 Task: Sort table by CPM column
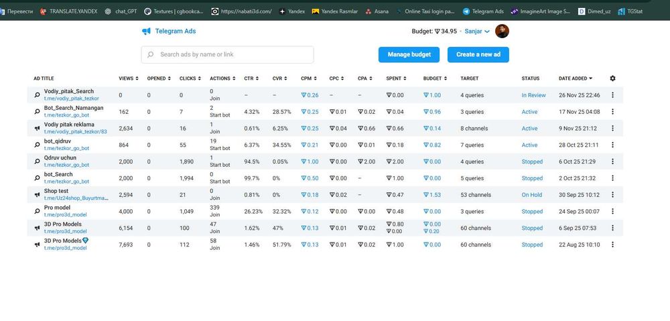309,78
